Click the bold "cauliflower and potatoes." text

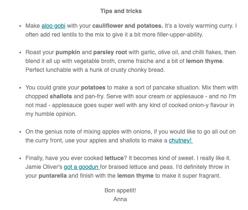128,26
